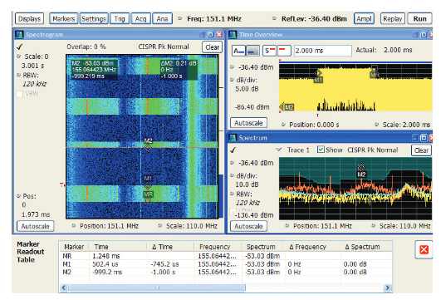The width and height of the screenshot is (441, 300).
Task: Click the Spectrogram checkmark icon
Action: click(20, 47)
